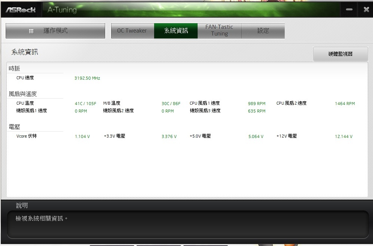Select the 5.064 V value
Image resolution: width=373 pixels, height=246 pixels.
pos(256,136)
